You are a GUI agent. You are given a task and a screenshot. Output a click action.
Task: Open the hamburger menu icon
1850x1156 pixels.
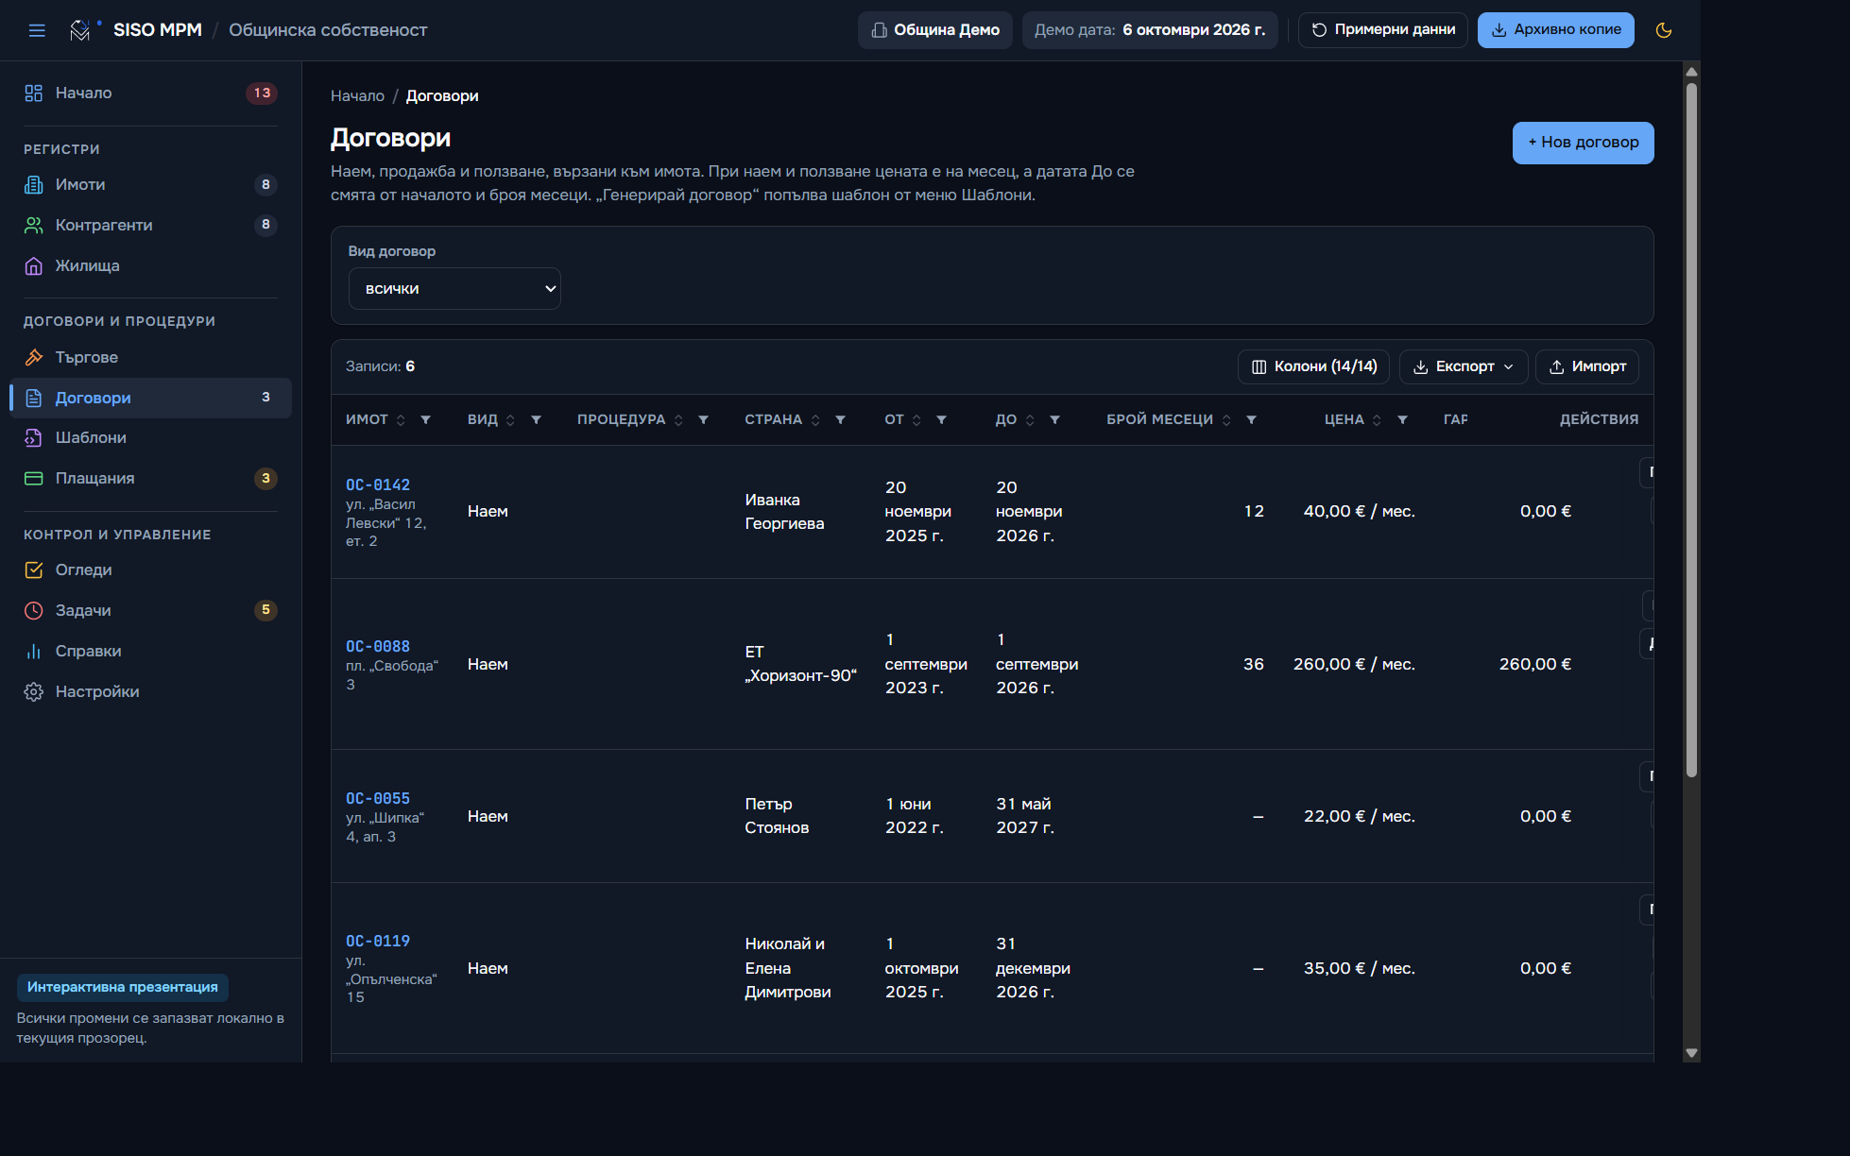coord(37,30)
